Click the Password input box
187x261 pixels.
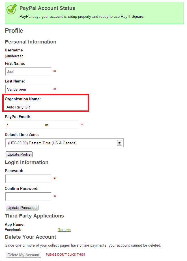pyautogui.click(x=28, y=179)
